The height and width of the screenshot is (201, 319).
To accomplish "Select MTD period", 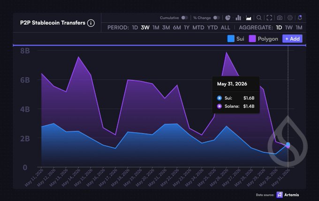I will point(198,28).
